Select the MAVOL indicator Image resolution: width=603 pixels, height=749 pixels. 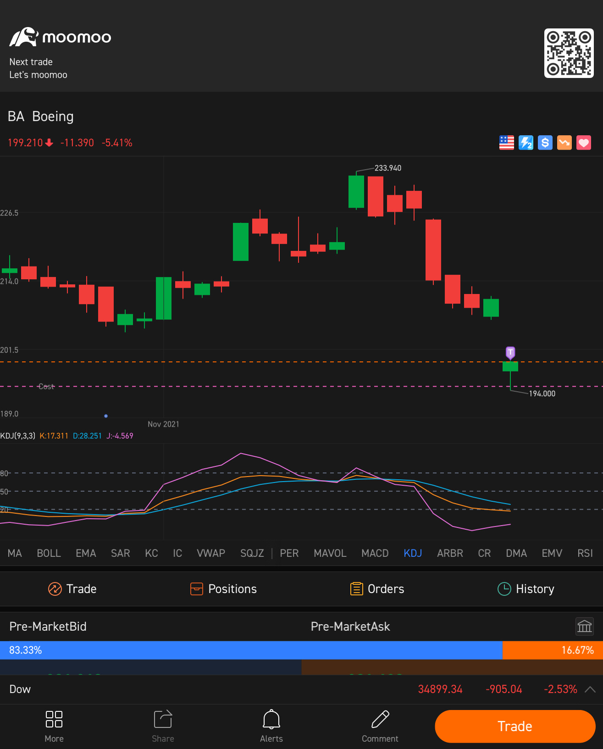[x=330, y=553]
